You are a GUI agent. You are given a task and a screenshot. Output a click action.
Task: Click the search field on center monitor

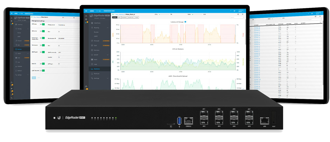point(238,18)
